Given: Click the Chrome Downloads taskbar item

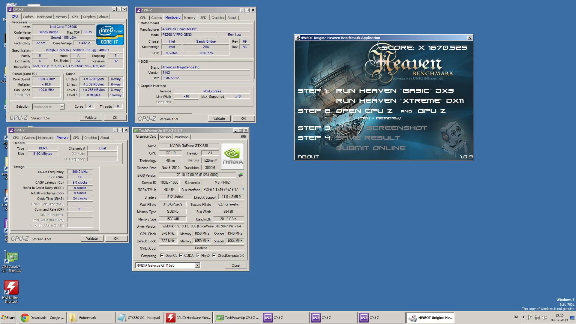Looking at the screenshot, I should click(x=43, y=318).
